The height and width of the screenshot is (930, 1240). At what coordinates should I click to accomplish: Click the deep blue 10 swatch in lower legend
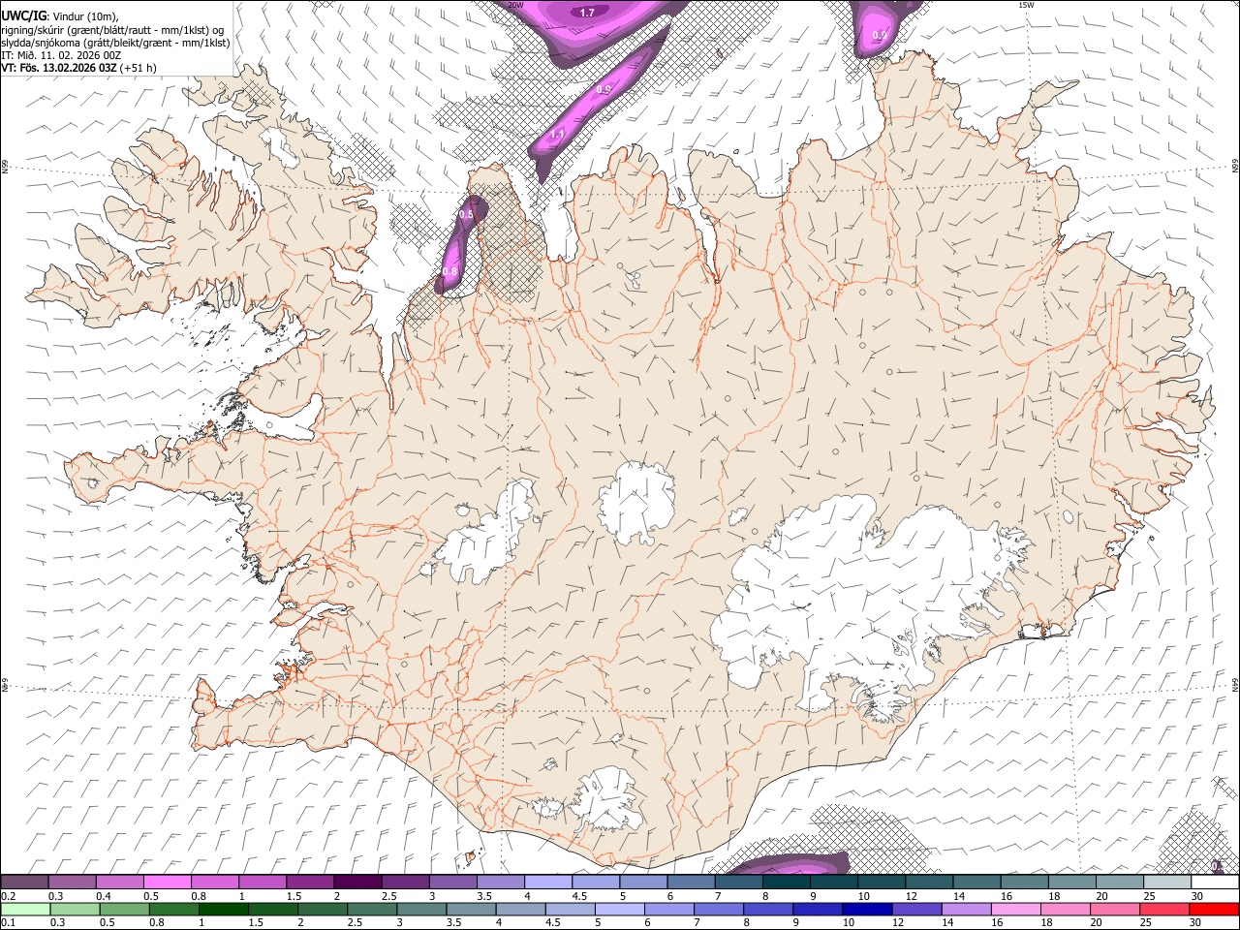(867, 909)
